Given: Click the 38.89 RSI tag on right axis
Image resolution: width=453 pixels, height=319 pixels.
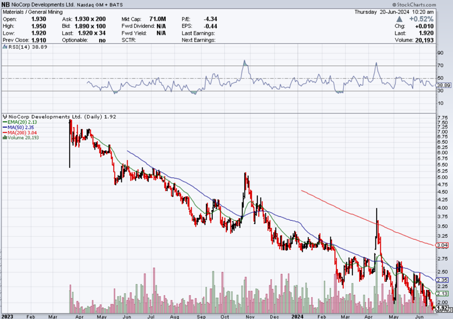Looking at the screenshot, I should (x=443, y=85).
